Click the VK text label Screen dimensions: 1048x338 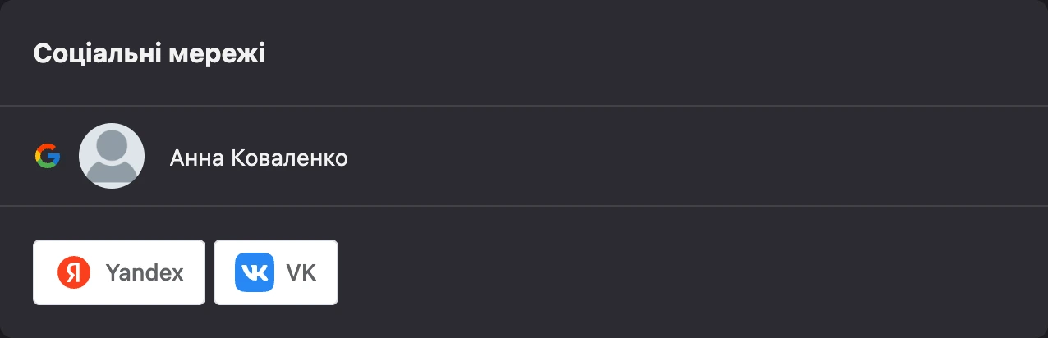[301, 273]
